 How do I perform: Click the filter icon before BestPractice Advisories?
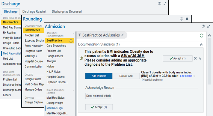click(80, 35)
